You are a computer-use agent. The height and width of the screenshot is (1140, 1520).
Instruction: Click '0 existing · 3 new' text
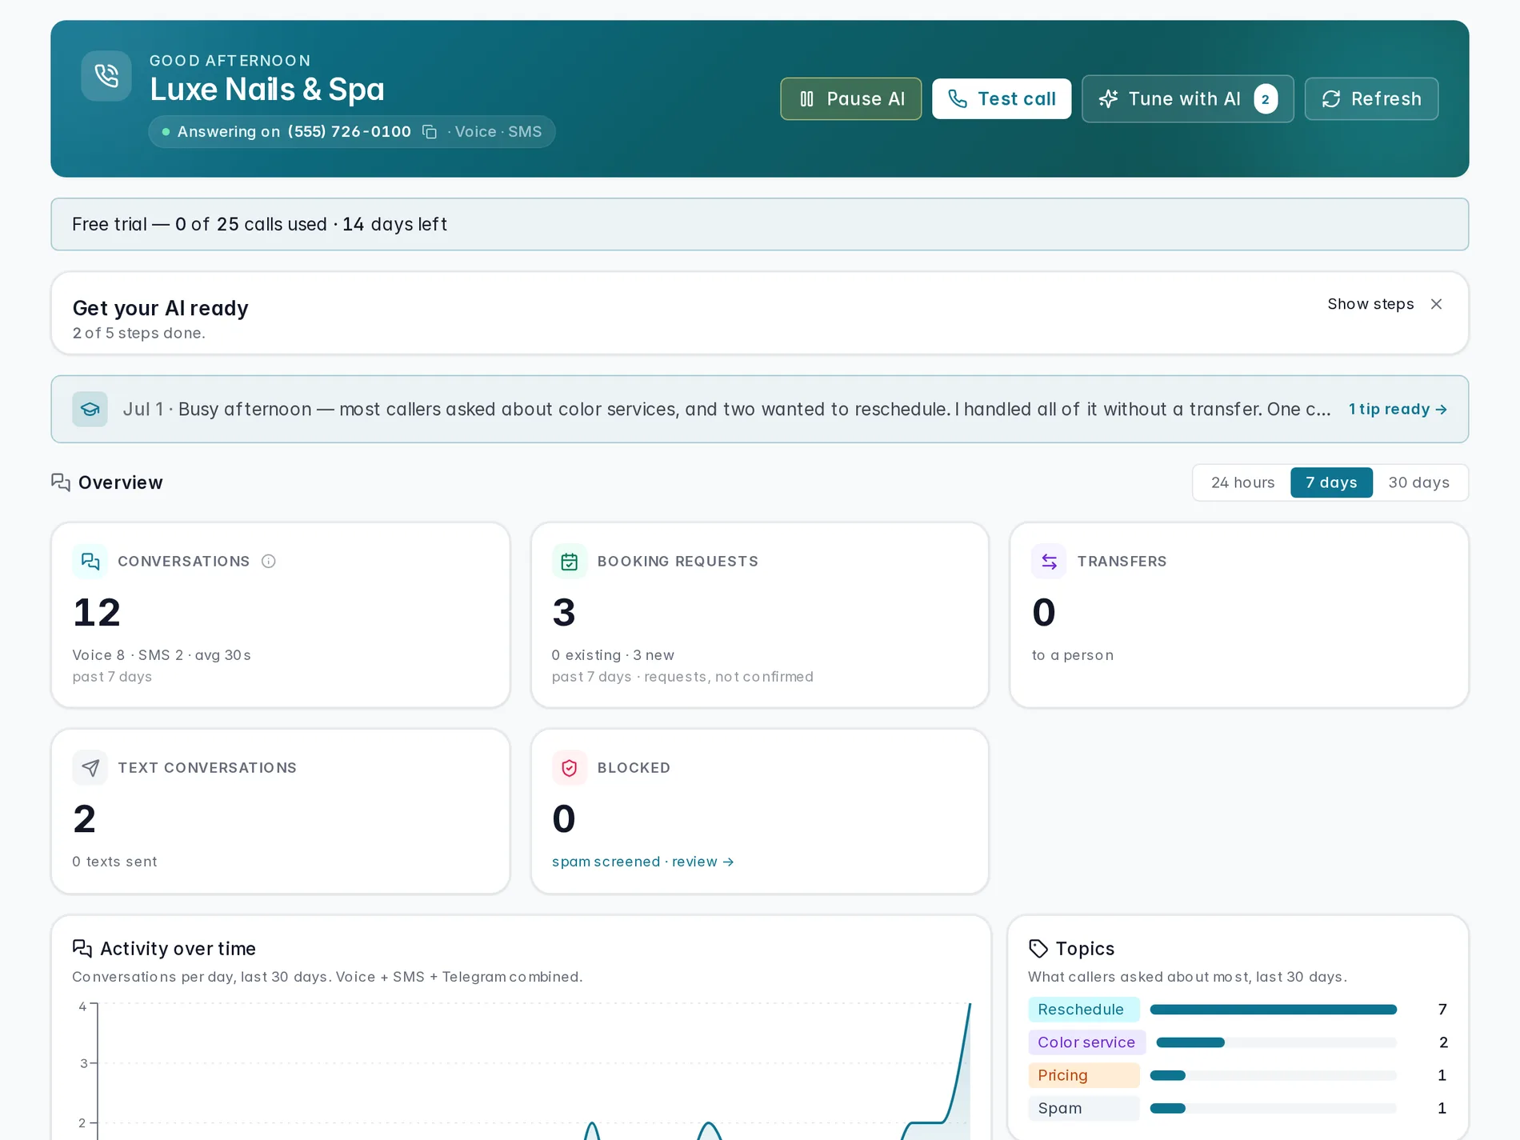[x=613, y=655]
